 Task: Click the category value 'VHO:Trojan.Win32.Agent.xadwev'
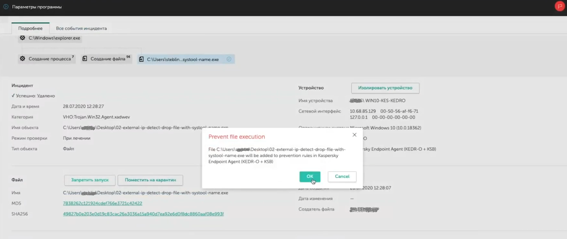96,117
